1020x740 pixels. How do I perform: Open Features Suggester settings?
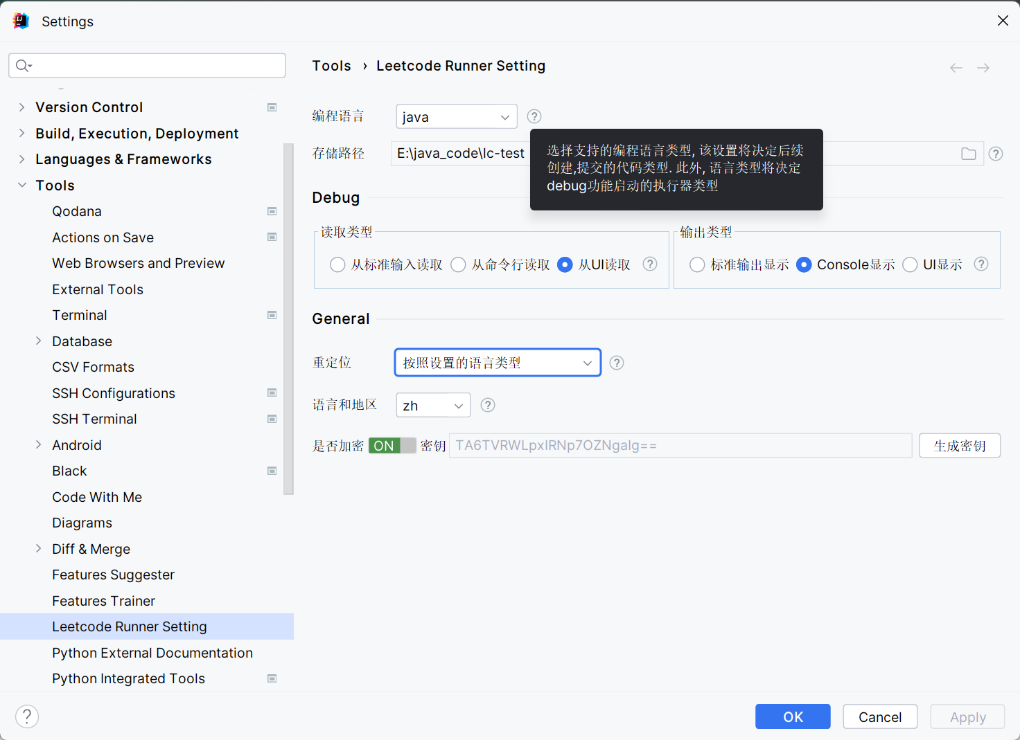[113, 575]
